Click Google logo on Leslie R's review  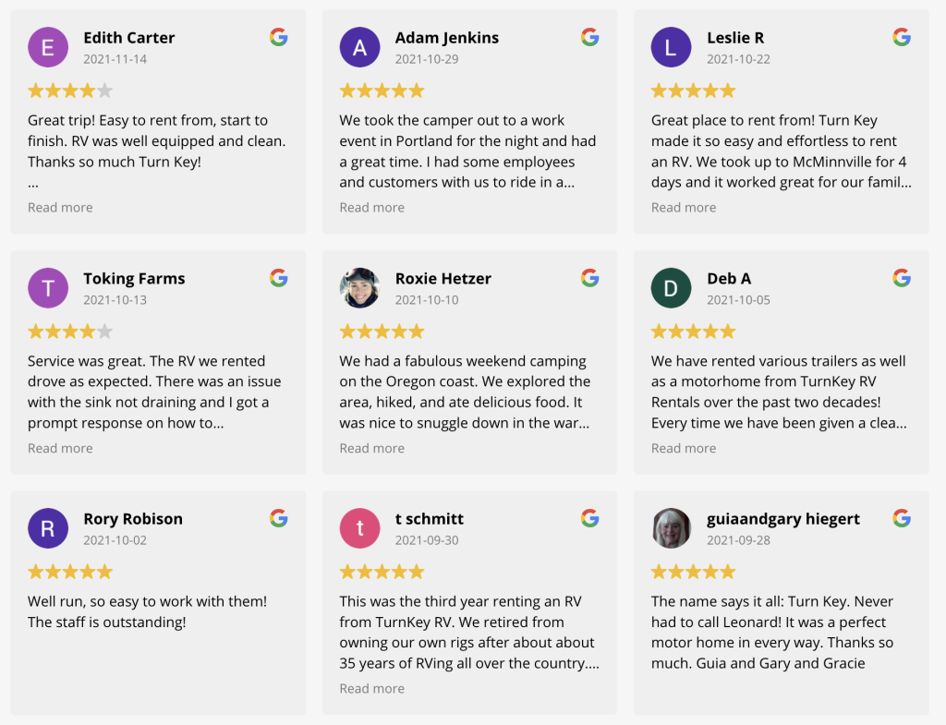(902, 37)
